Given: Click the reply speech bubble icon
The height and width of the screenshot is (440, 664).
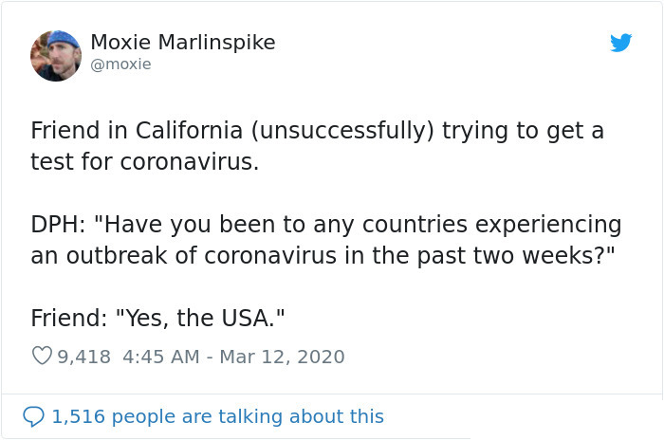Looking at the screenshot, I should [x=34, y=416].
